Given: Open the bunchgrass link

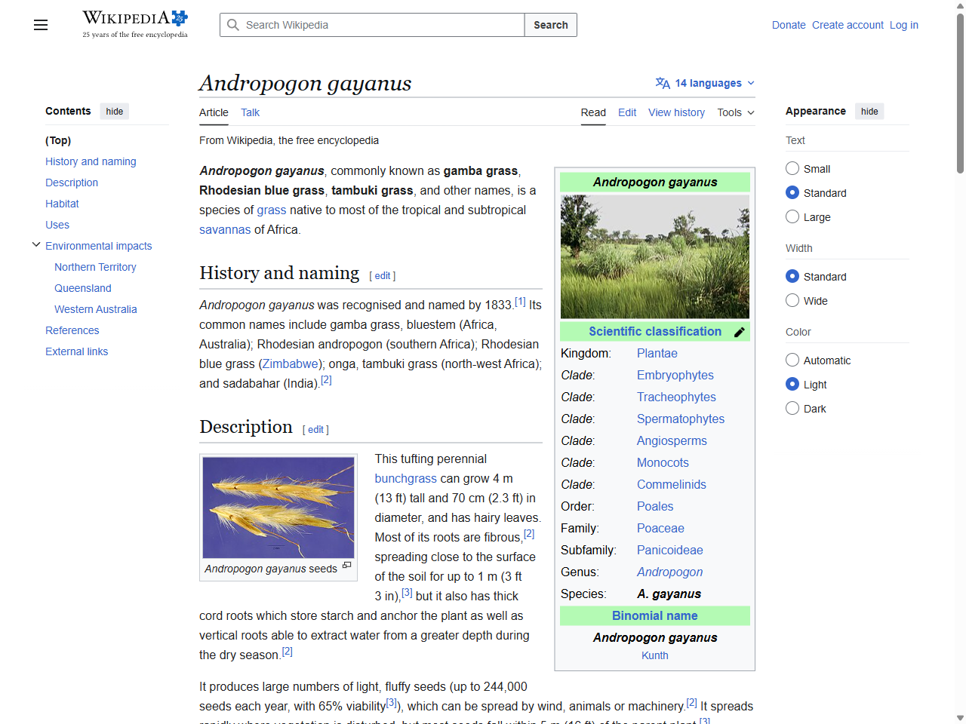Looking at the screenshot, I should point(406,478).
